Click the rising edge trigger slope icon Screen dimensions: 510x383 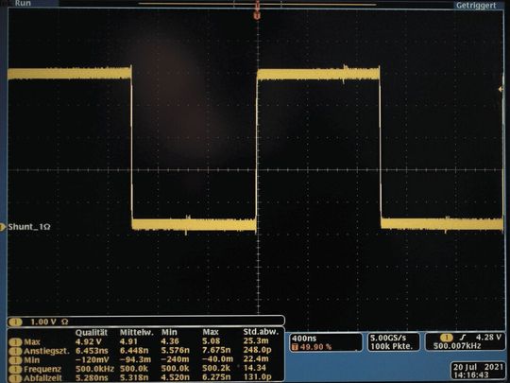coord(463,338)
